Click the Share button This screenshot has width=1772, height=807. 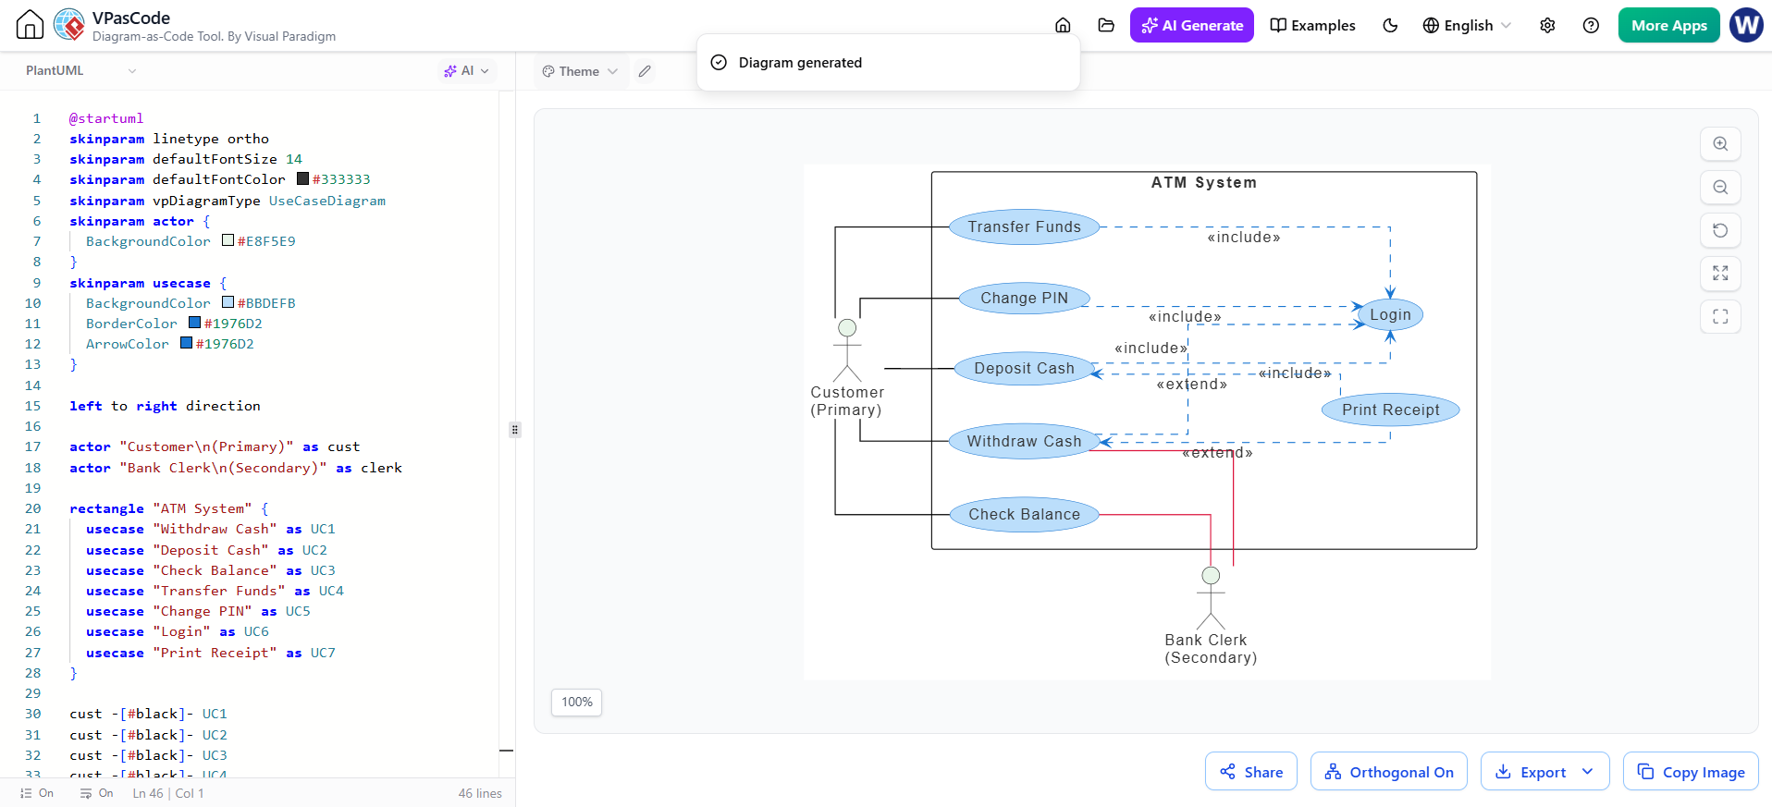[1251, 772]
